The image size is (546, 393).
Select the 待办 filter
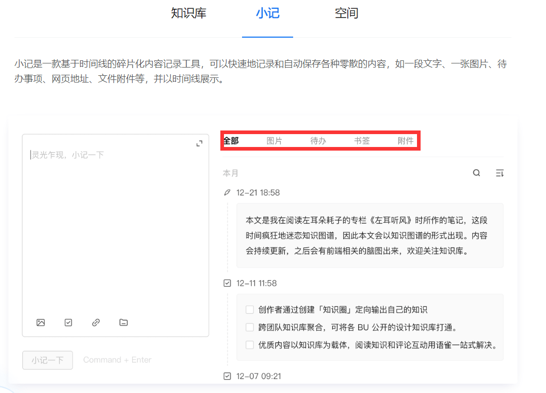(x=318, y=140)
